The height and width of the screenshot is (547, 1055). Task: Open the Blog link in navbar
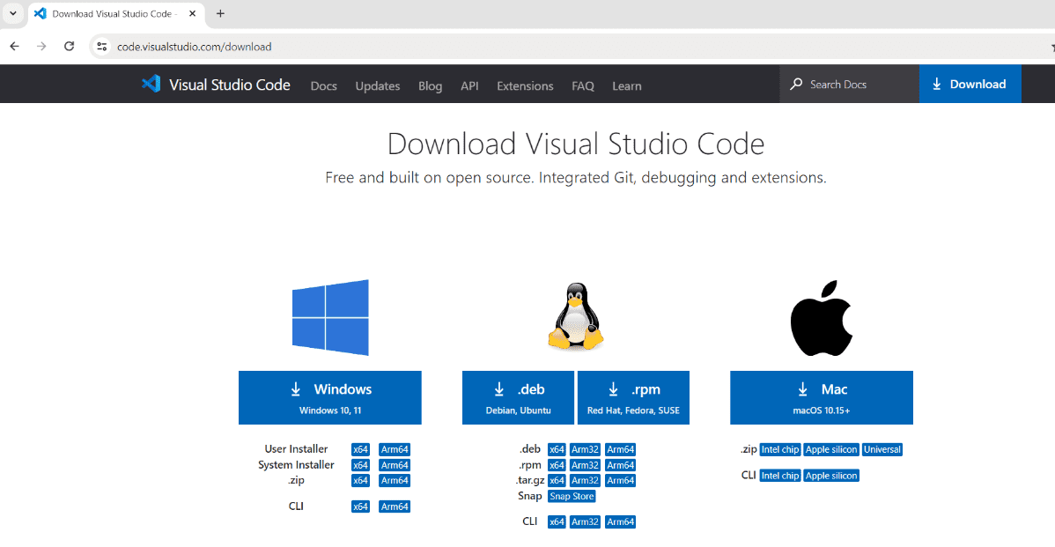pyautogui.click(x=430, y=85)
